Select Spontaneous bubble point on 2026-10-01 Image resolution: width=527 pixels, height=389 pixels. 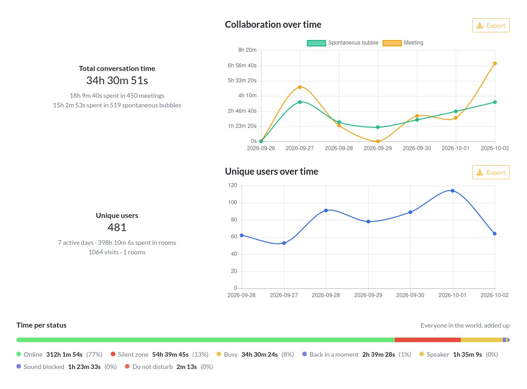pos(456,111)
